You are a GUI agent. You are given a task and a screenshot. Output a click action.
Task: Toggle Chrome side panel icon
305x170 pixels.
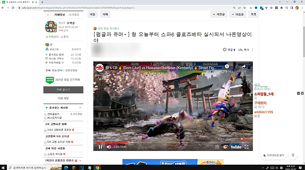click(x=292, y=8)
